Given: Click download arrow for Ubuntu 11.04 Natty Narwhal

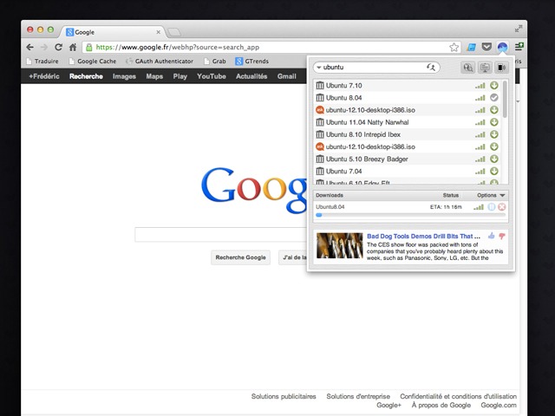Looking at the screenshot, I should pyautogui.click(x=493, y=122).
